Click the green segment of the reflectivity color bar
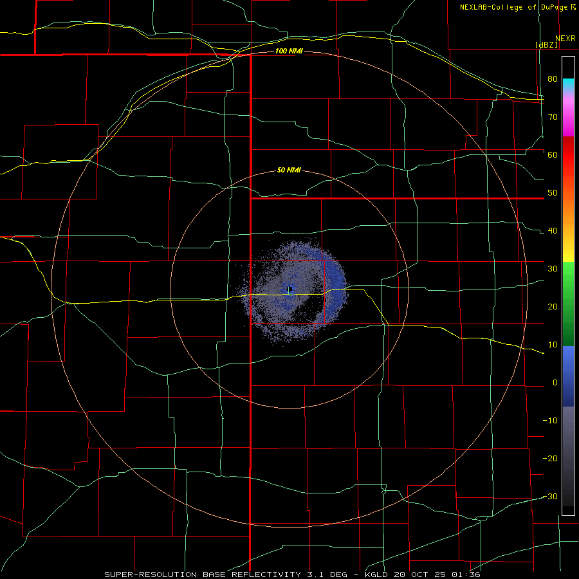Image resolution: width=579 pixels, height=579 pixels. pyautogui.click(x=568, y=303)
